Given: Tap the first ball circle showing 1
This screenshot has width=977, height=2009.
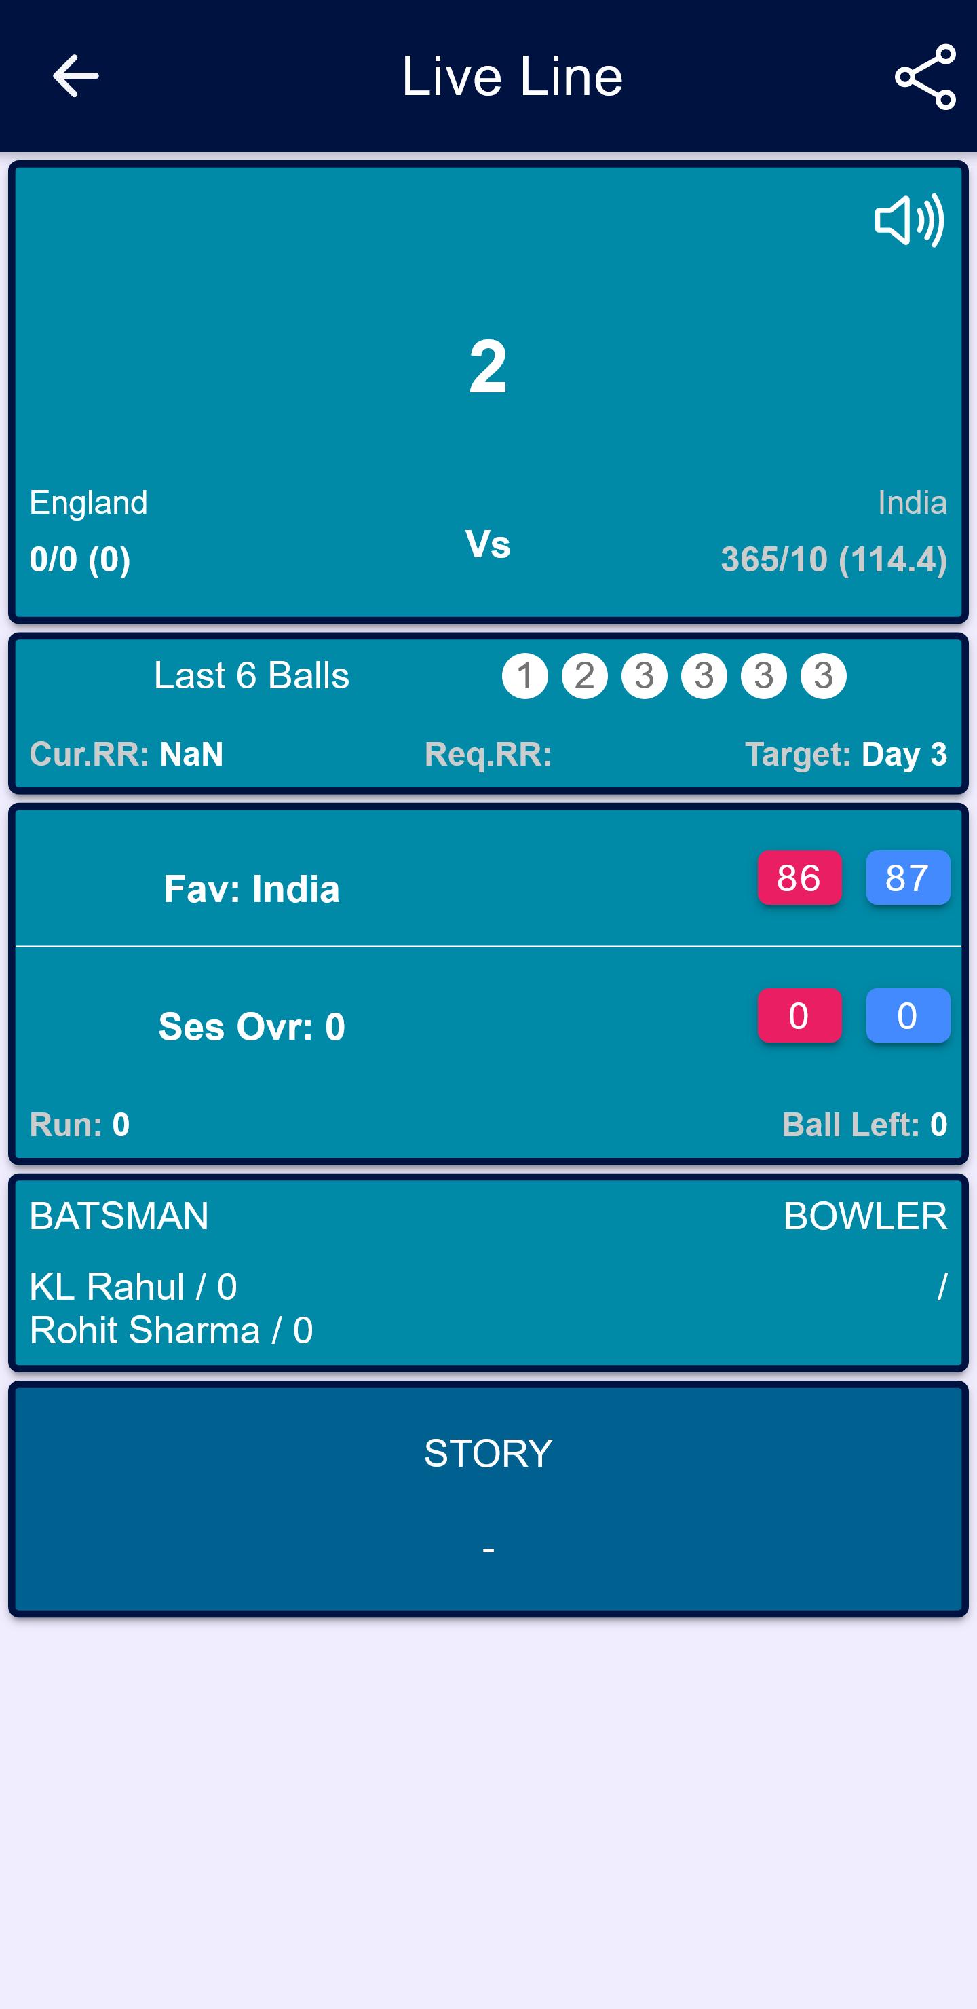Looking at the screenshot, I should (524, 675).
